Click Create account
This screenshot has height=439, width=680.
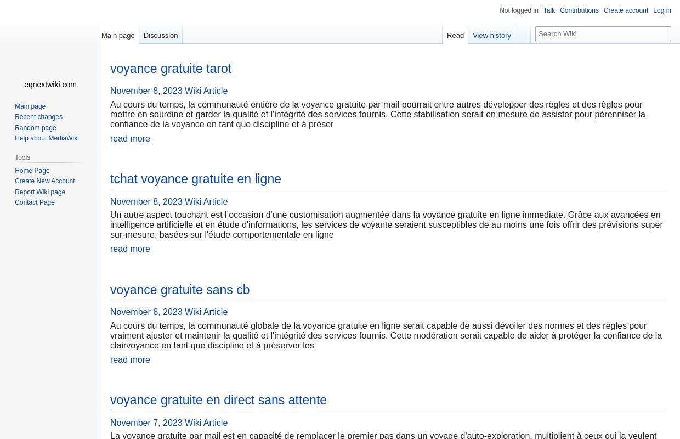(x=626, y=10)
